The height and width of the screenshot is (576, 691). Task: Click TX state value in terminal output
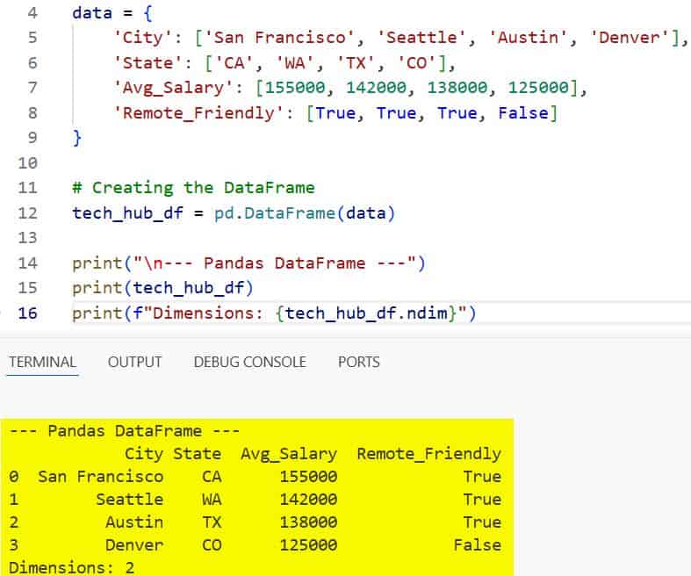(212, 522)
